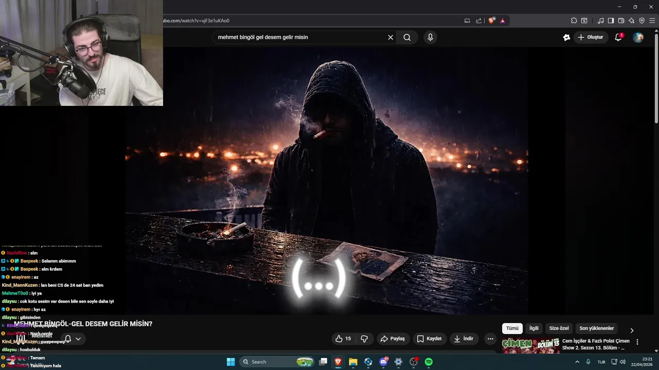Click the install/cast screen icon in address bar
The width and height of the screenshot is (659, 370).
coord(467,21)
